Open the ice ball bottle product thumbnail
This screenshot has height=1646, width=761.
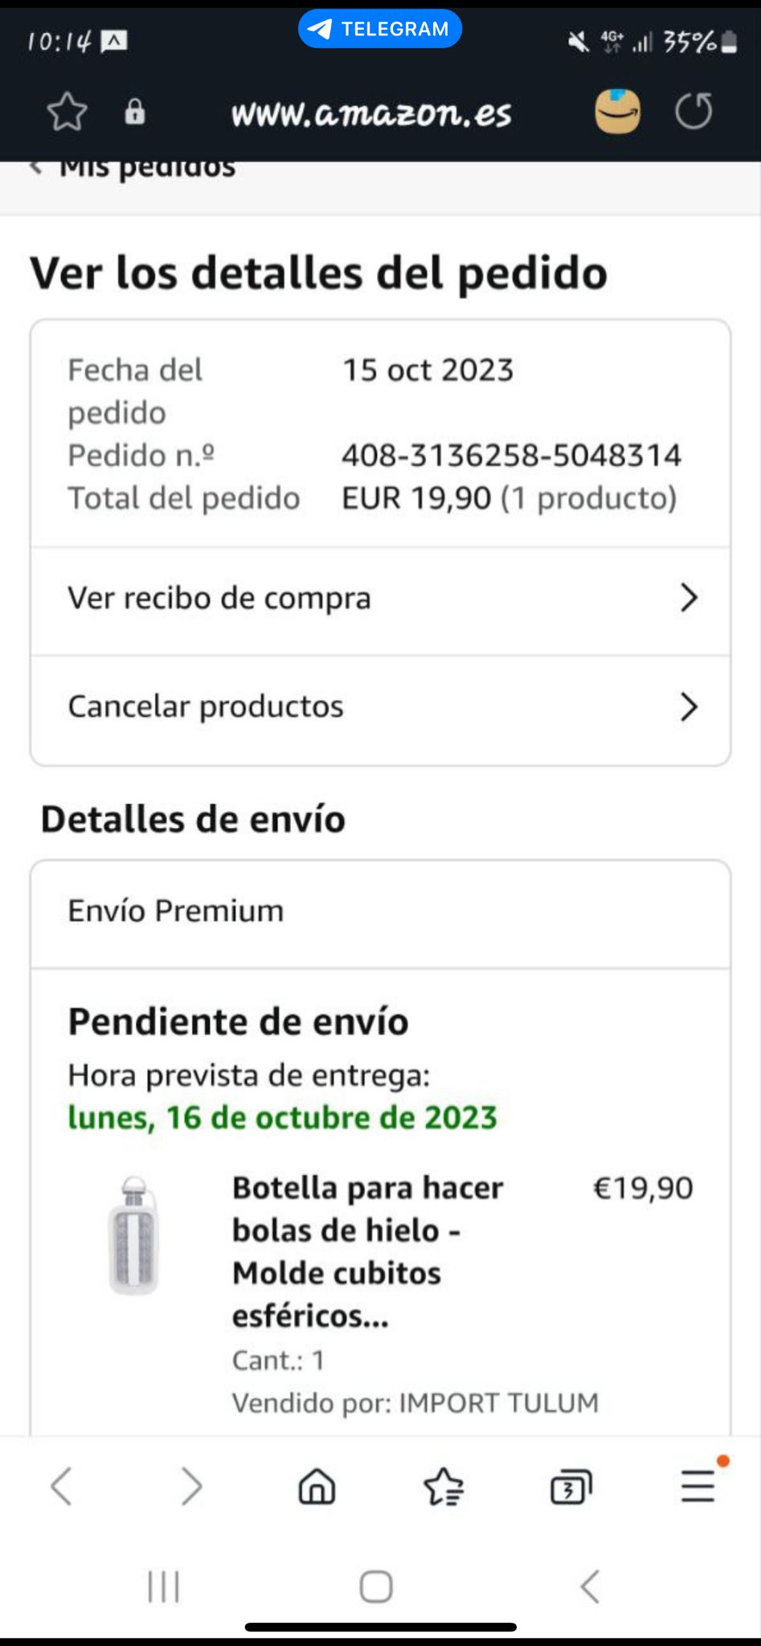pyautogui.click(x=134, y=1236)
